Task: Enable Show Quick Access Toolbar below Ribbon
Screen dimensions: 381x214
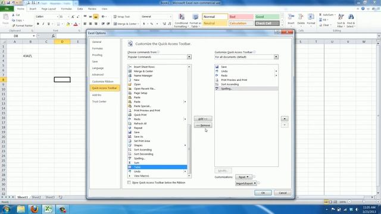Action: click(129, 182)
